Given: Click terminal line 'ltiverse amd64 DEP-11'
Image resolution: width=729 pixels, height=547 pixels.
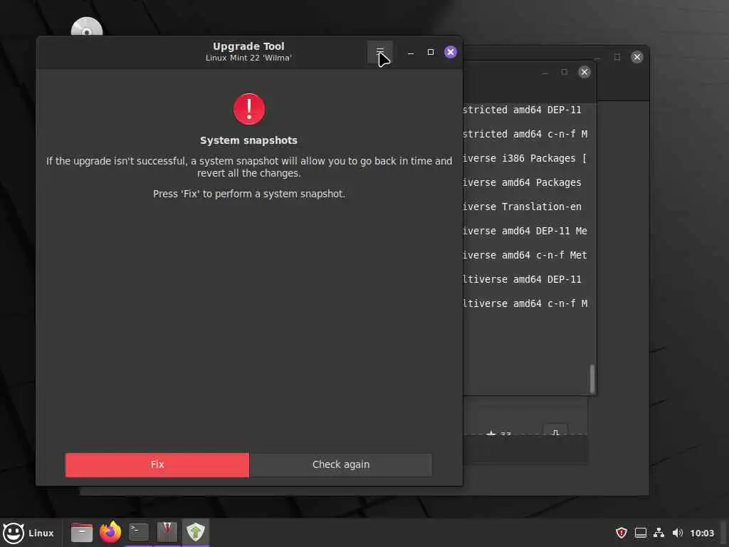Looking at the screenshot, I should coord(522,279).
